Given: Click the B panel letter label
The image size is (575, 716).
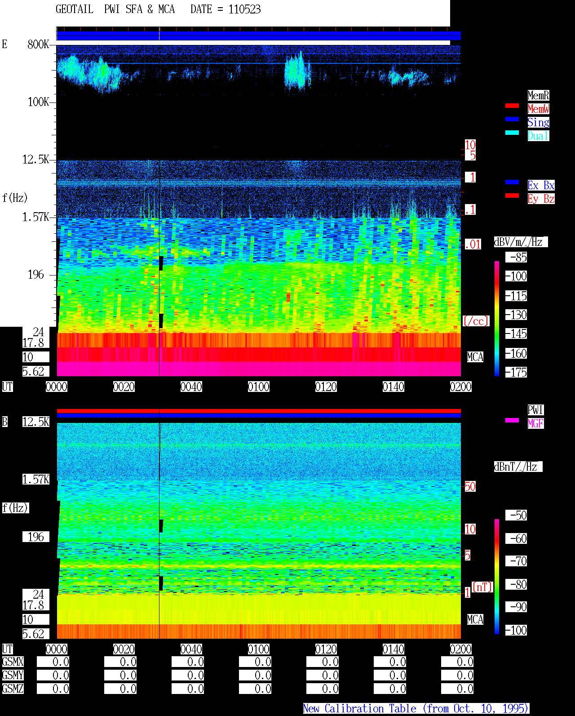Looking at the screenshot, I should [5, 422].
